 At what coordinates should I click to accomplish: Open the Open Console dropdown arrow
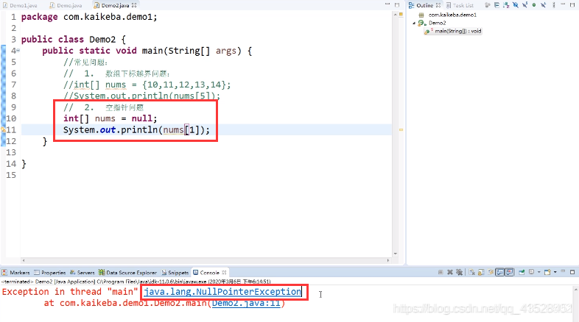pos(555,272)
